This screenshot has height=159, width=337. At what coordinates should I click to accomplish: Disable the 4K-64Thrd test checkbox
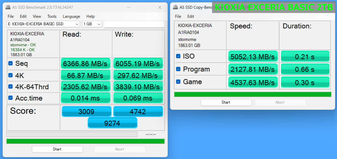(x=10, y=86)
